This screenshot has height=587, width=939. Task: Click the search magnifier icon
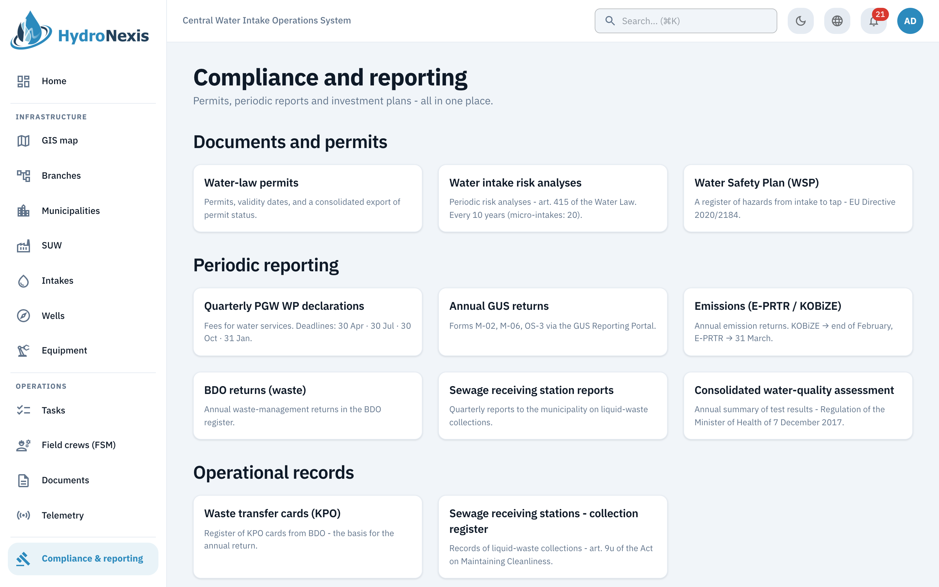click(x=610, y=21)
